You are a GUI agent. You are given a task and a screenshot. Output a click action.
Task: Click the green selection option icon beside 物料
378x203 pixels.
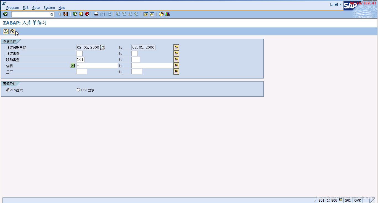tap(73, 66)
